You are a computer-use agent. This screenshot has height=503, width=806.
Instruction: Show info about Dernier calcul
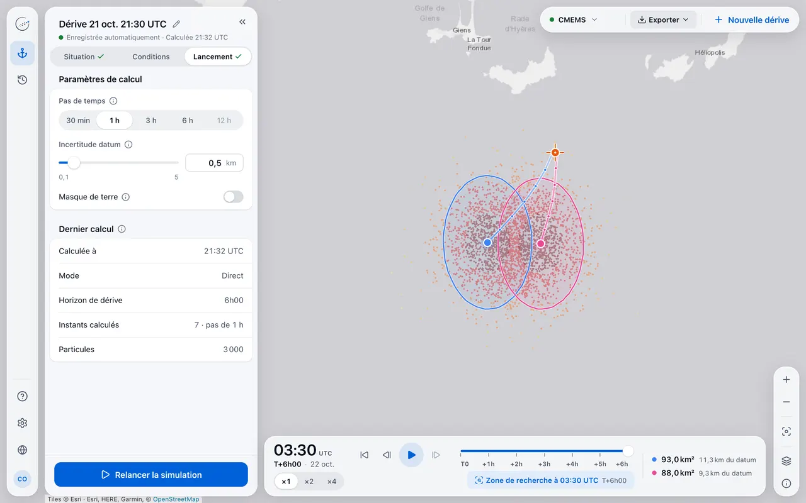[122, 229]
